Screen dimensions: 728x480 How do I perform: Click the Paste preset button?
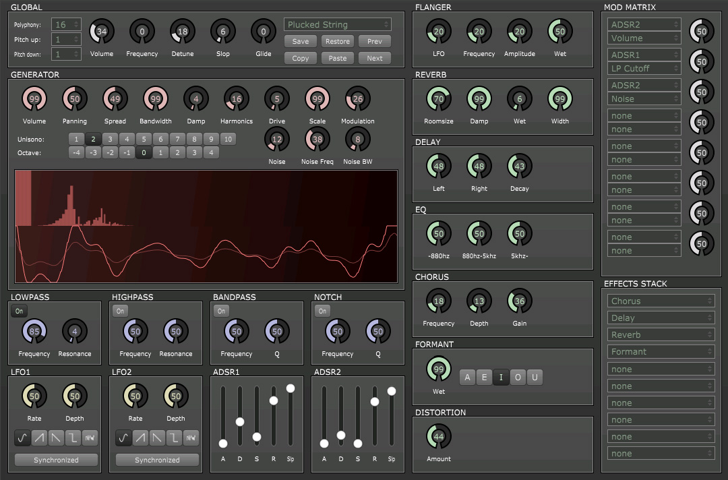(x=338, y=58)
